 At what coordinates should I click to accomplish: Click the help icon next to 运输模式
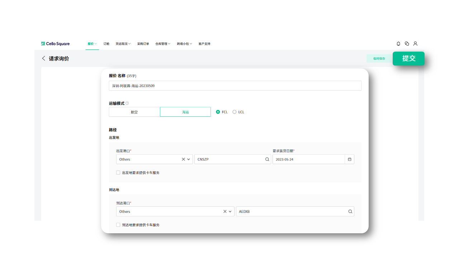pos(127,104)
